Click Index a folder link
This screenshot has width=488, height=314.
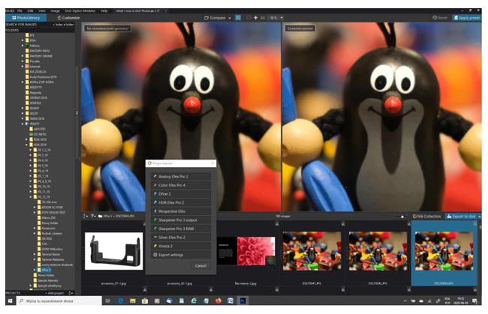tap(63, 25)
